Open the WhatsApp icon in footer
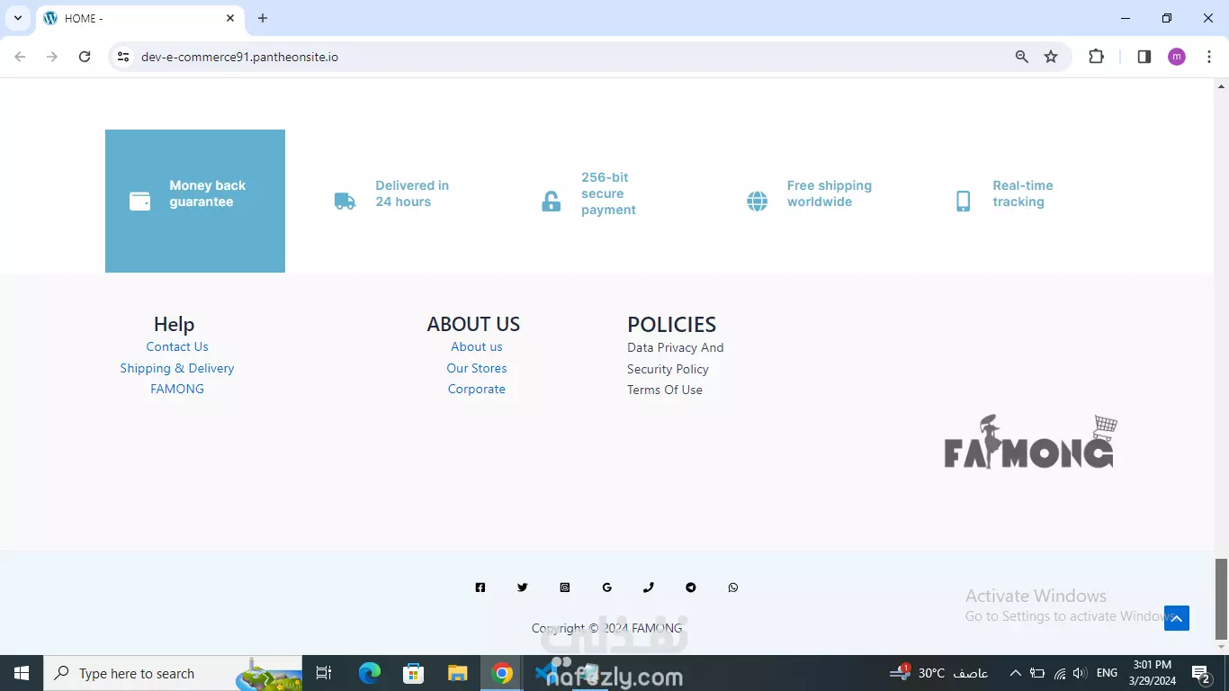Image resolution: width=1229 pixels, height=691 pixels. (x=733, y=588)
